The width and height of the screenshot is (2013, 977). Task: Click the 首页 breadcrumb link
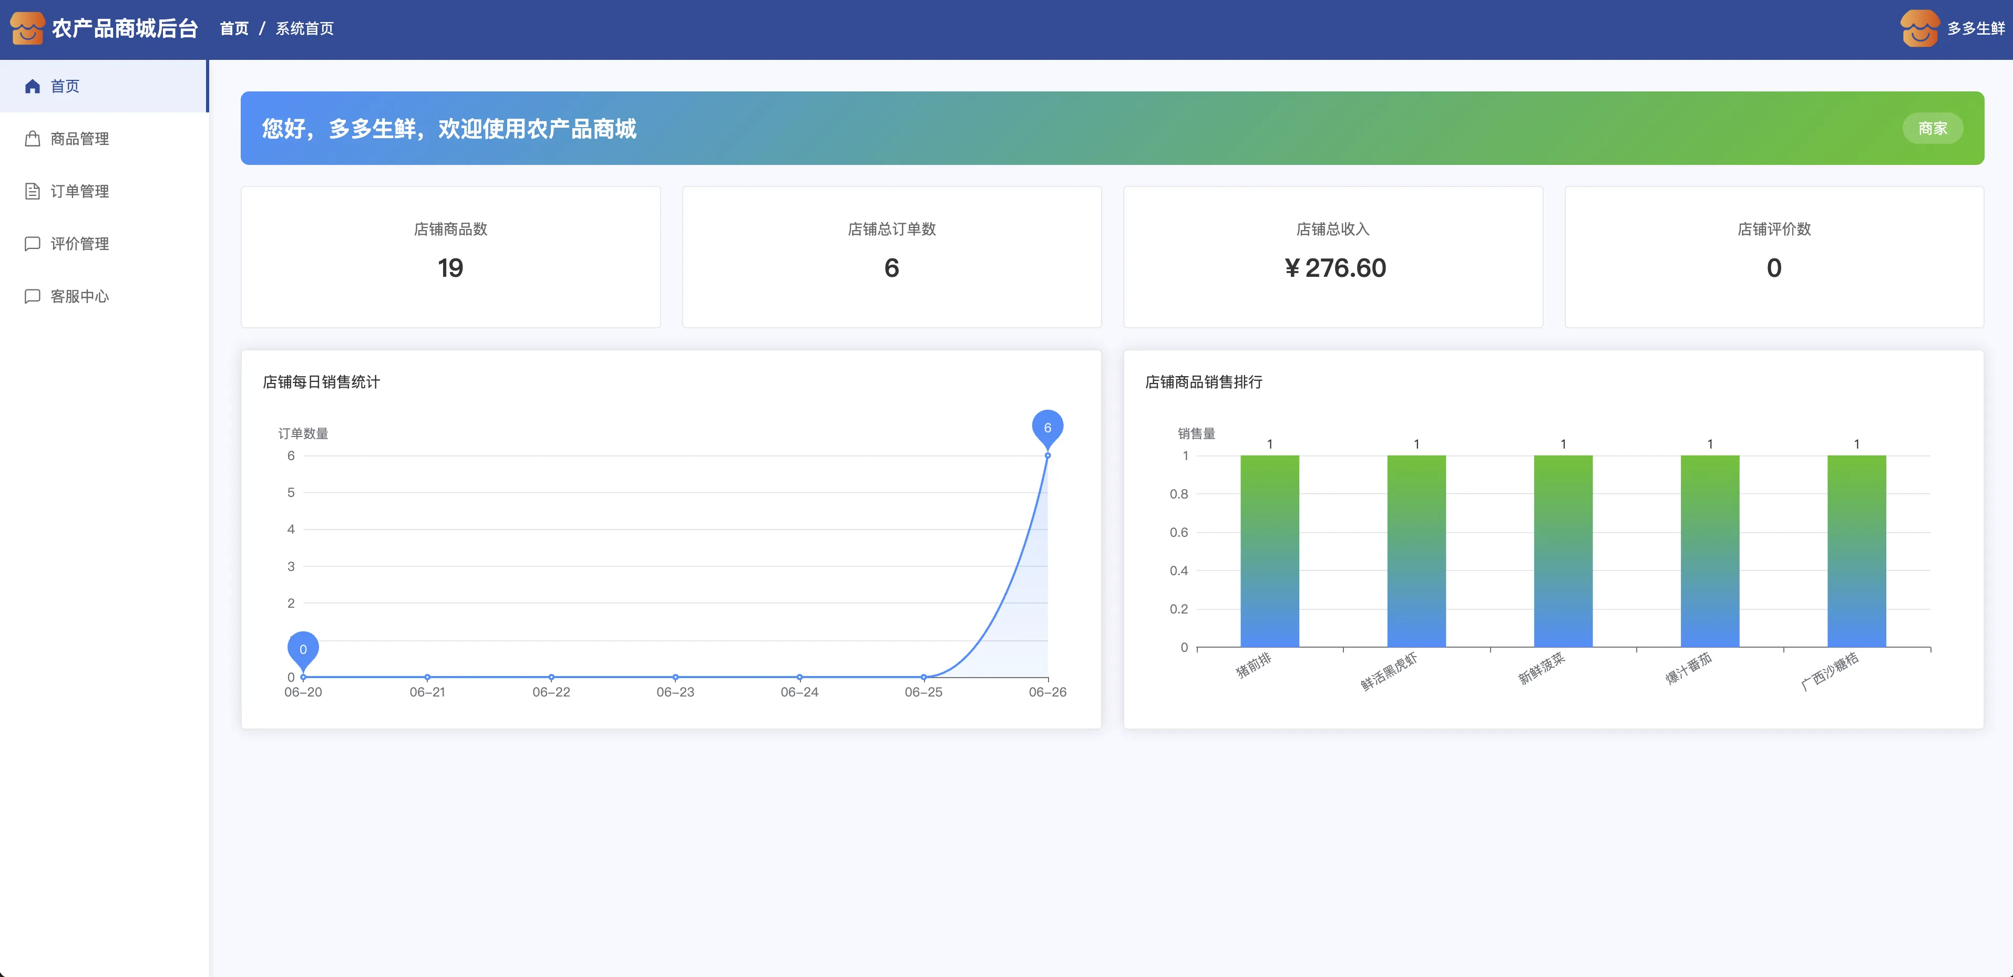(x=234, y=29)
